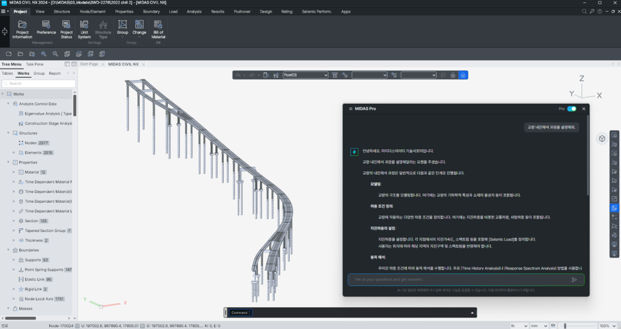Close the MIDAS CIVIL NX document tab
The width and height of the screenshot is (621, 329).
click(x=143, y=64)
